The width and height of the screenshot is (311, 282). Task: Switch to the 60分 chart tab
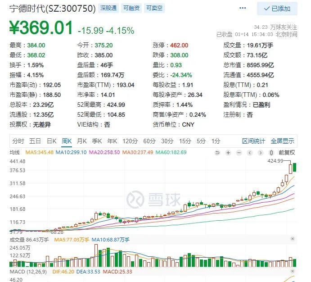149,141
